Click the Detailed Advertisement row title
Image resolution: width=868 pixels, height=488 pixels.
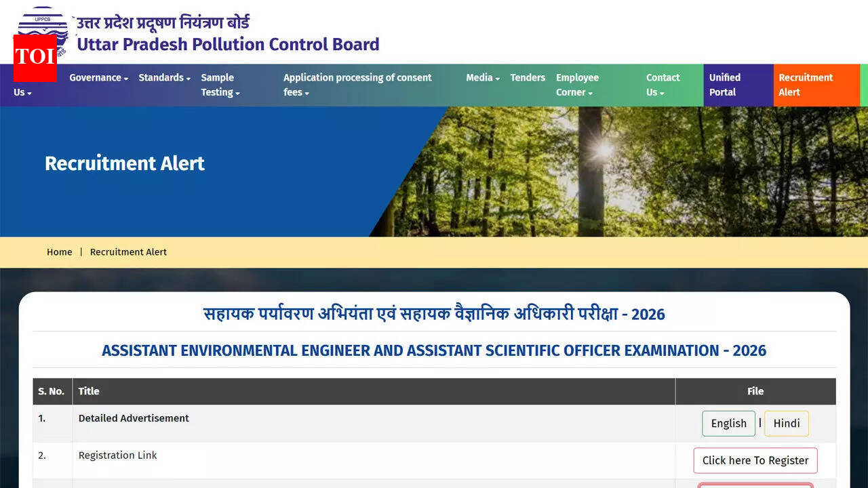point(134,418)
